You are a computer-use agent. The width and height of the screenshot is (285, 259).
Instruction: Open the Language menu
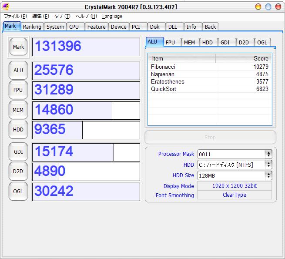tap(112, 17)
